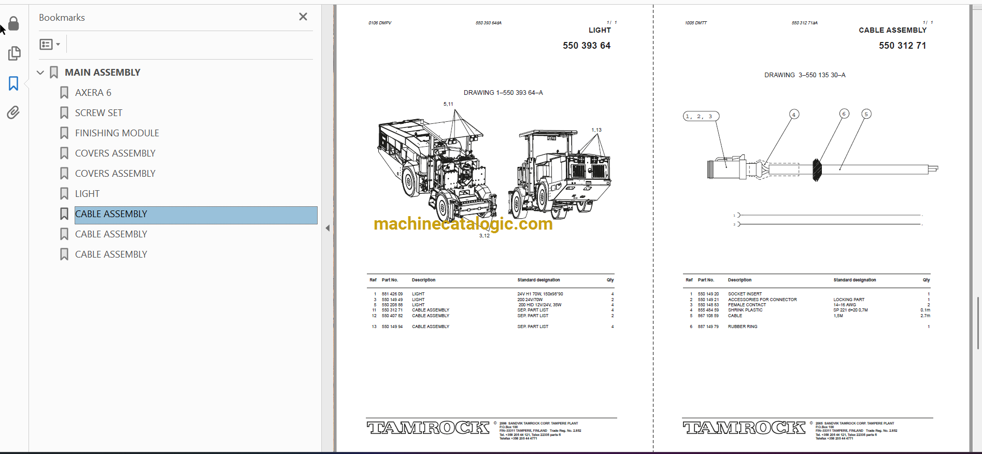Click the bookmark icon beside FINISHING MODULE
This screenshot has height=454, width=982.
[x=64, y=133]
